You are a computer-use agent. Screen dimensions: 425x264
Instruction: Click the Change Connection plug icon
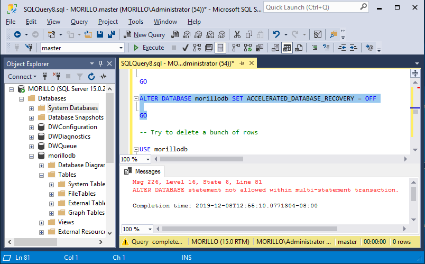[x=29, y=48]
